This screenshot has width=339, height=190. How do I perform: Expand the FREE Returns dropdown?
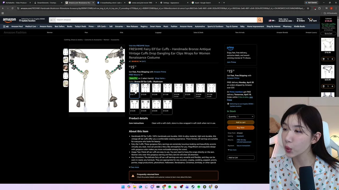click(x=136, y=75)
